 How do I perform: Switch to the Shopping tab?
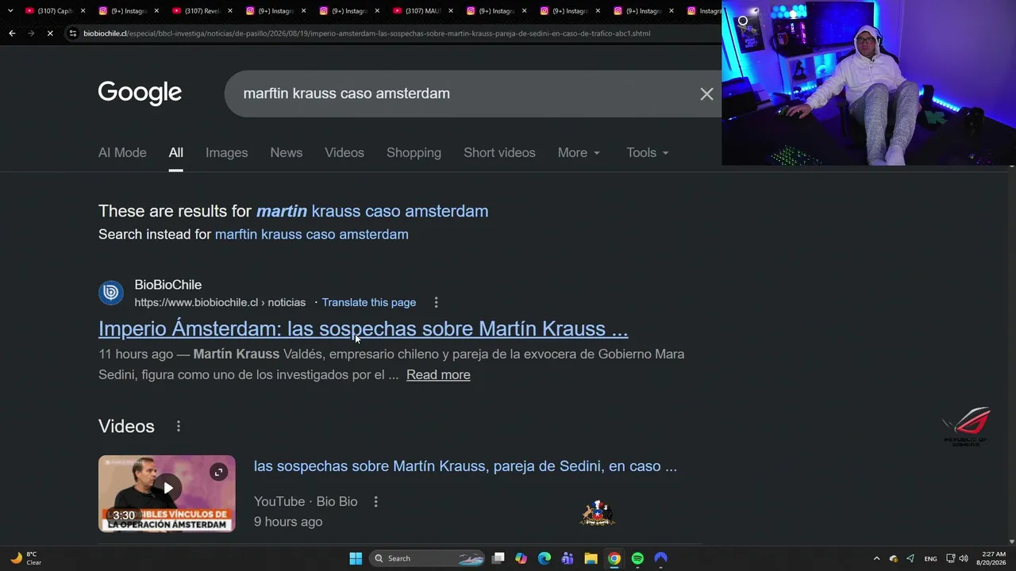414,153
